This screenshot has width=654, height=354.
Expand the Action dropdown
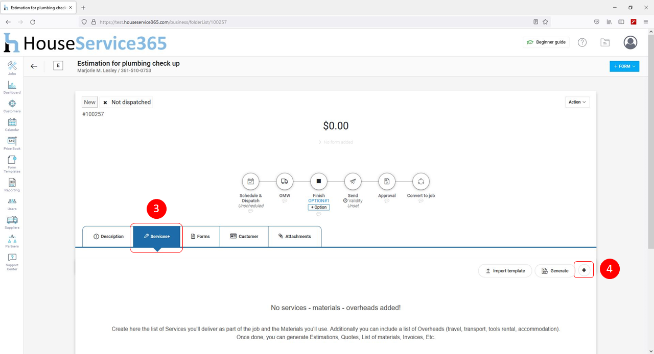(577, 102)
